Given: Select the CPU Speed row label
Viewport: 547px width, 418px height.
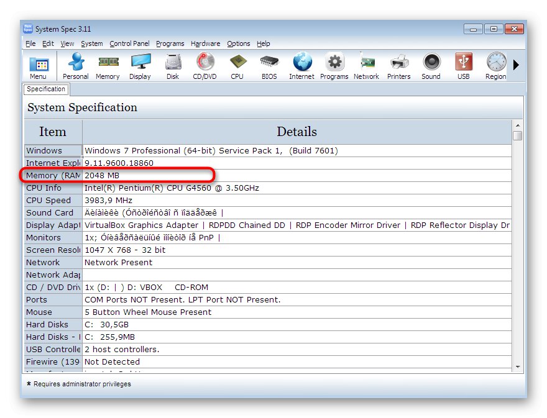Looking at the screenshot, I should [53, 201].
